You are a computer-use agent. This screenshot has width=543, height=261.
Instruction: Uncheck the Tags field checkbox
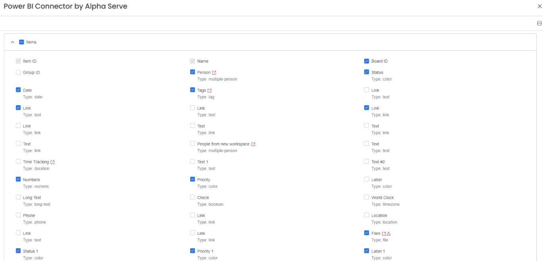tap(192, 90)
